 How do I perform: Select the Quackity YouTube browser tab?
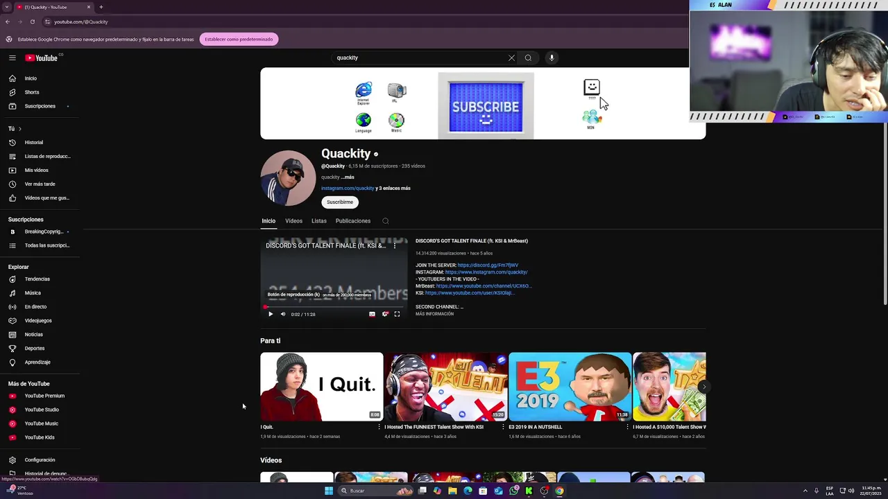pyautogui.click(x=54, y=7)
